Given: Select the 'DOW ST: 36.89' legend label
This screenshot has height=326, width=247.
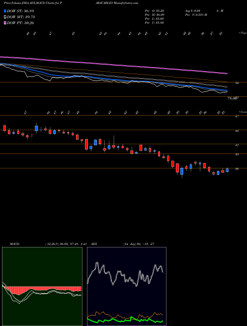Looking at the screenshot, I should coord(20,11).
